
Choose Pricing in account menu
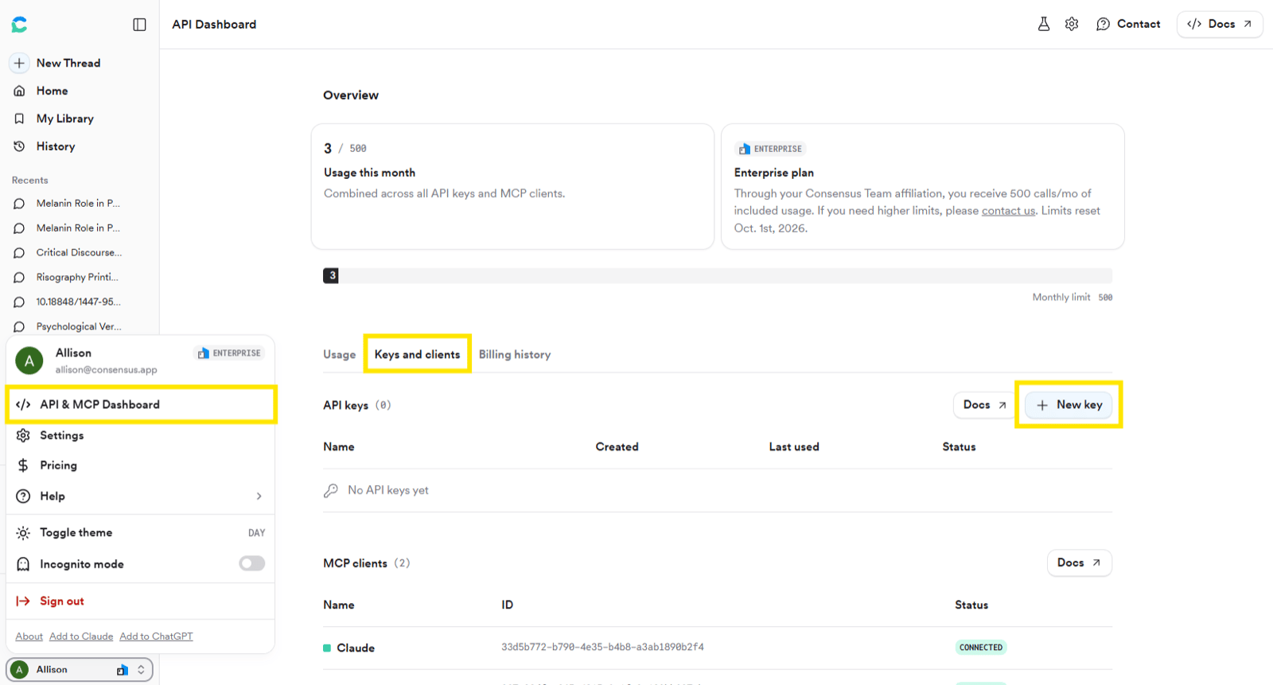tap(141, 465)
